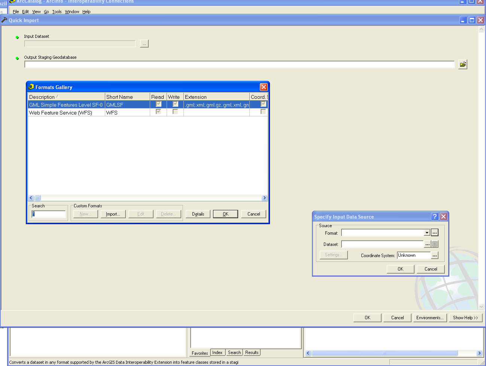This screenshot has width=486, height=366.
Task: Sort by the Short Name column header
Action: click(127, 97)
